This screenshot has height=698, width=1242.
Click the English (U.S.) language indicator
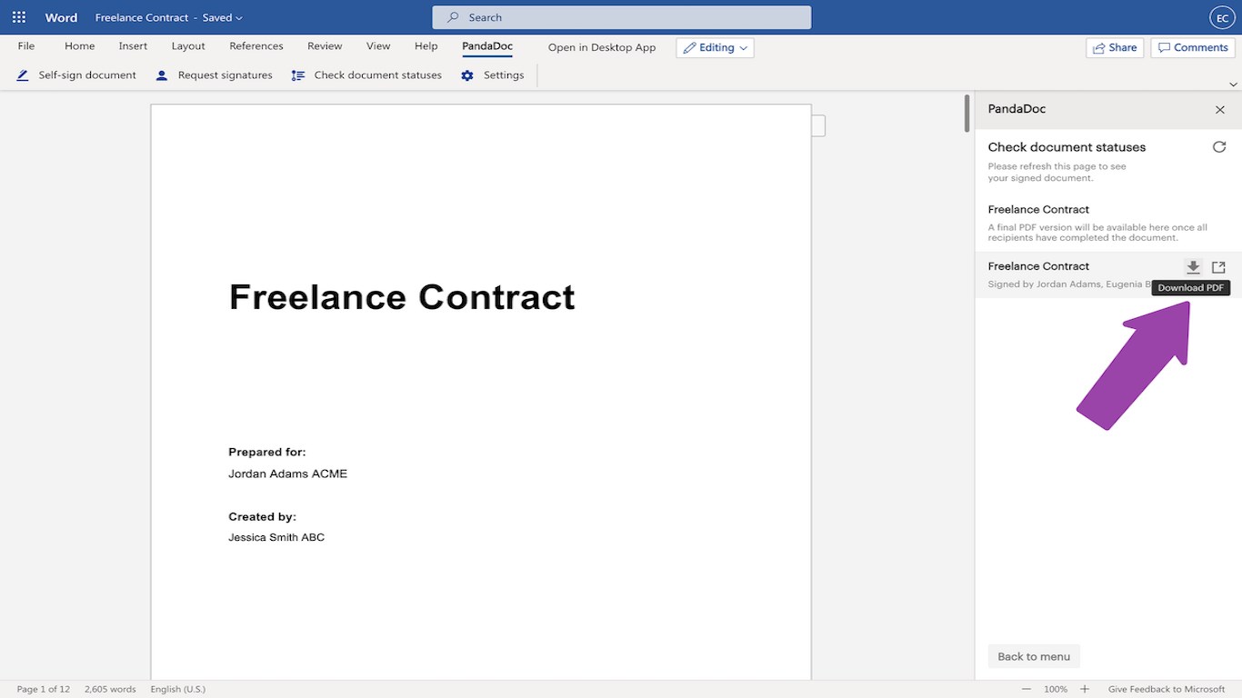(x=178, y=689)
